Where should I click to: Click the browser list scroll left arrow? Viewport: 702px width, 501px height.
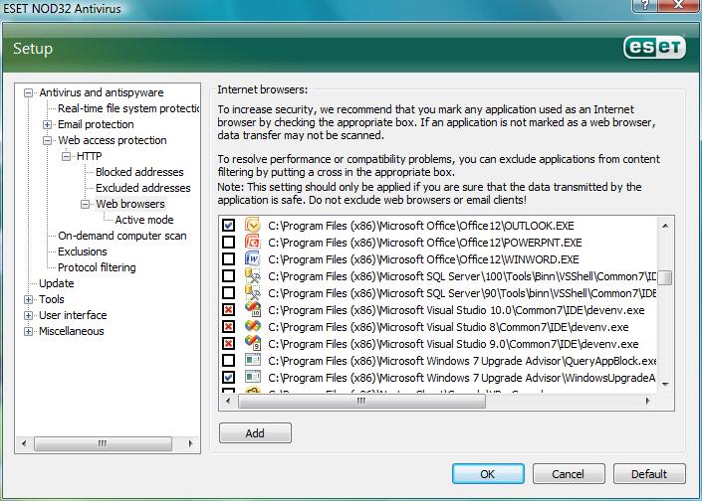point(228,401)
